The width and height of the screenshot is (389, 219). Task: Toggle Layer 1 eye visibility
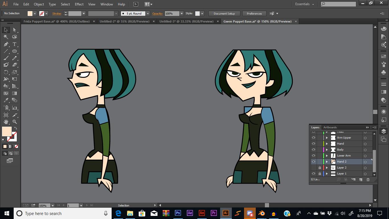314,174
